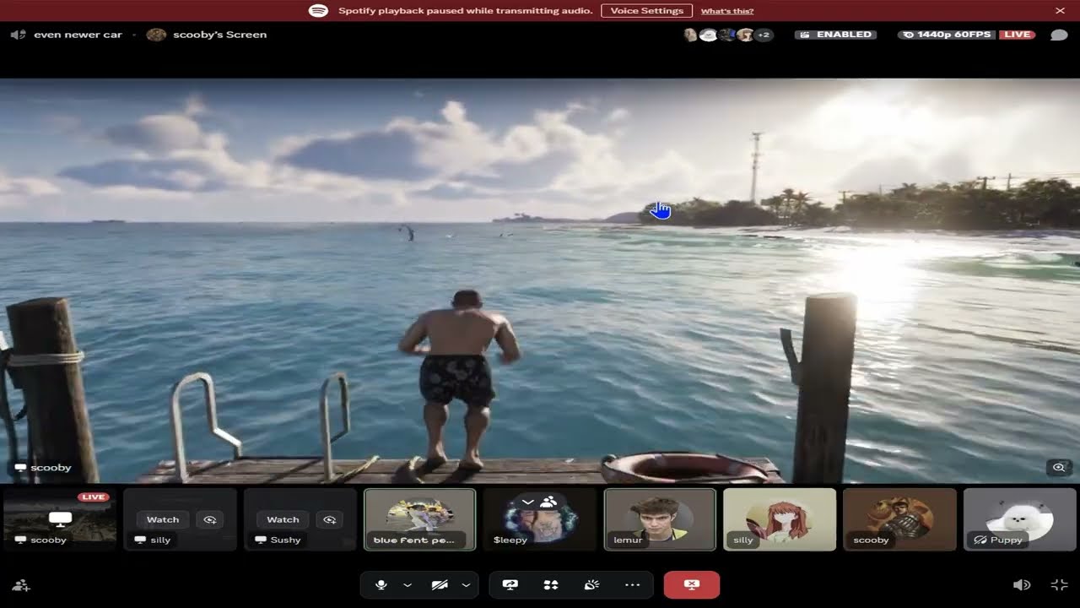Select scooby's LIVE stream thumbnail

tap(60, 519)
